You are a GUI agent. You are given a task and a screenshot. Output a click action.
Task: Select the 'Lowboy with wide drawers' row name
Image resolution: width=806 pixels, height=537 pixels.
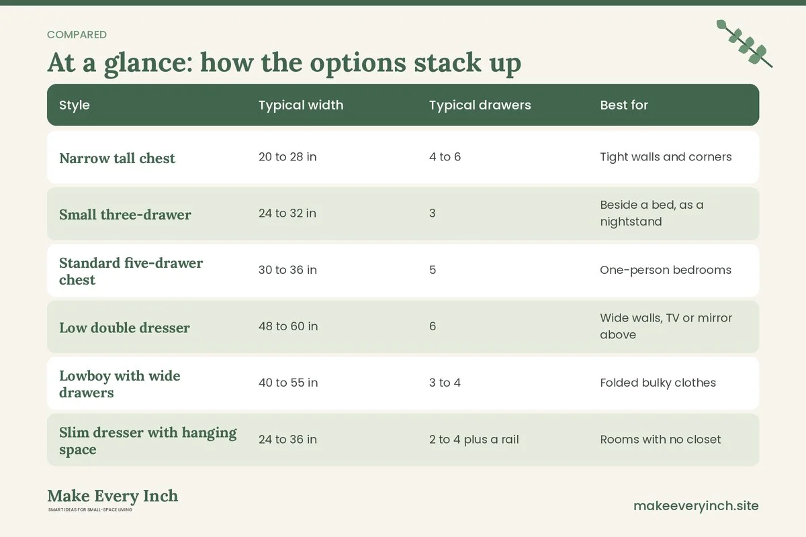click(120, 384)
